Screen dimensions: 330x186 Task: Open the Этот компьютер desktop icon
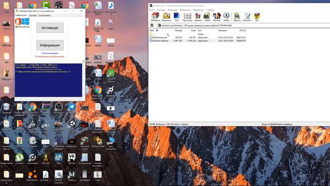(111, 143)
